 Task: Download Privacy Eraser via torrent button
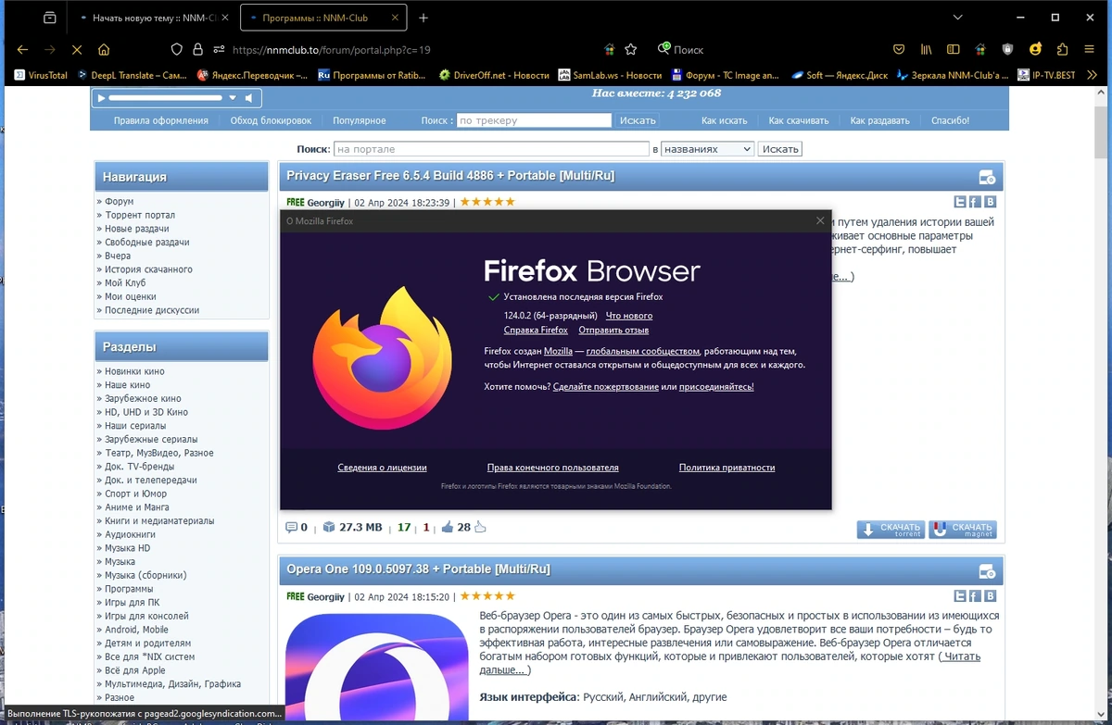[x=891, y=529]
